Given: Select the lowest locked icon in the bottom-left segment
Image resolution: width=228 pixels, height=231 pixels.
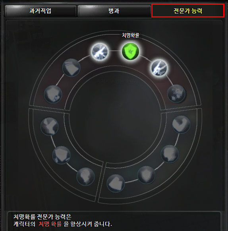Looking at the screenshot, I should click(86, 177).
